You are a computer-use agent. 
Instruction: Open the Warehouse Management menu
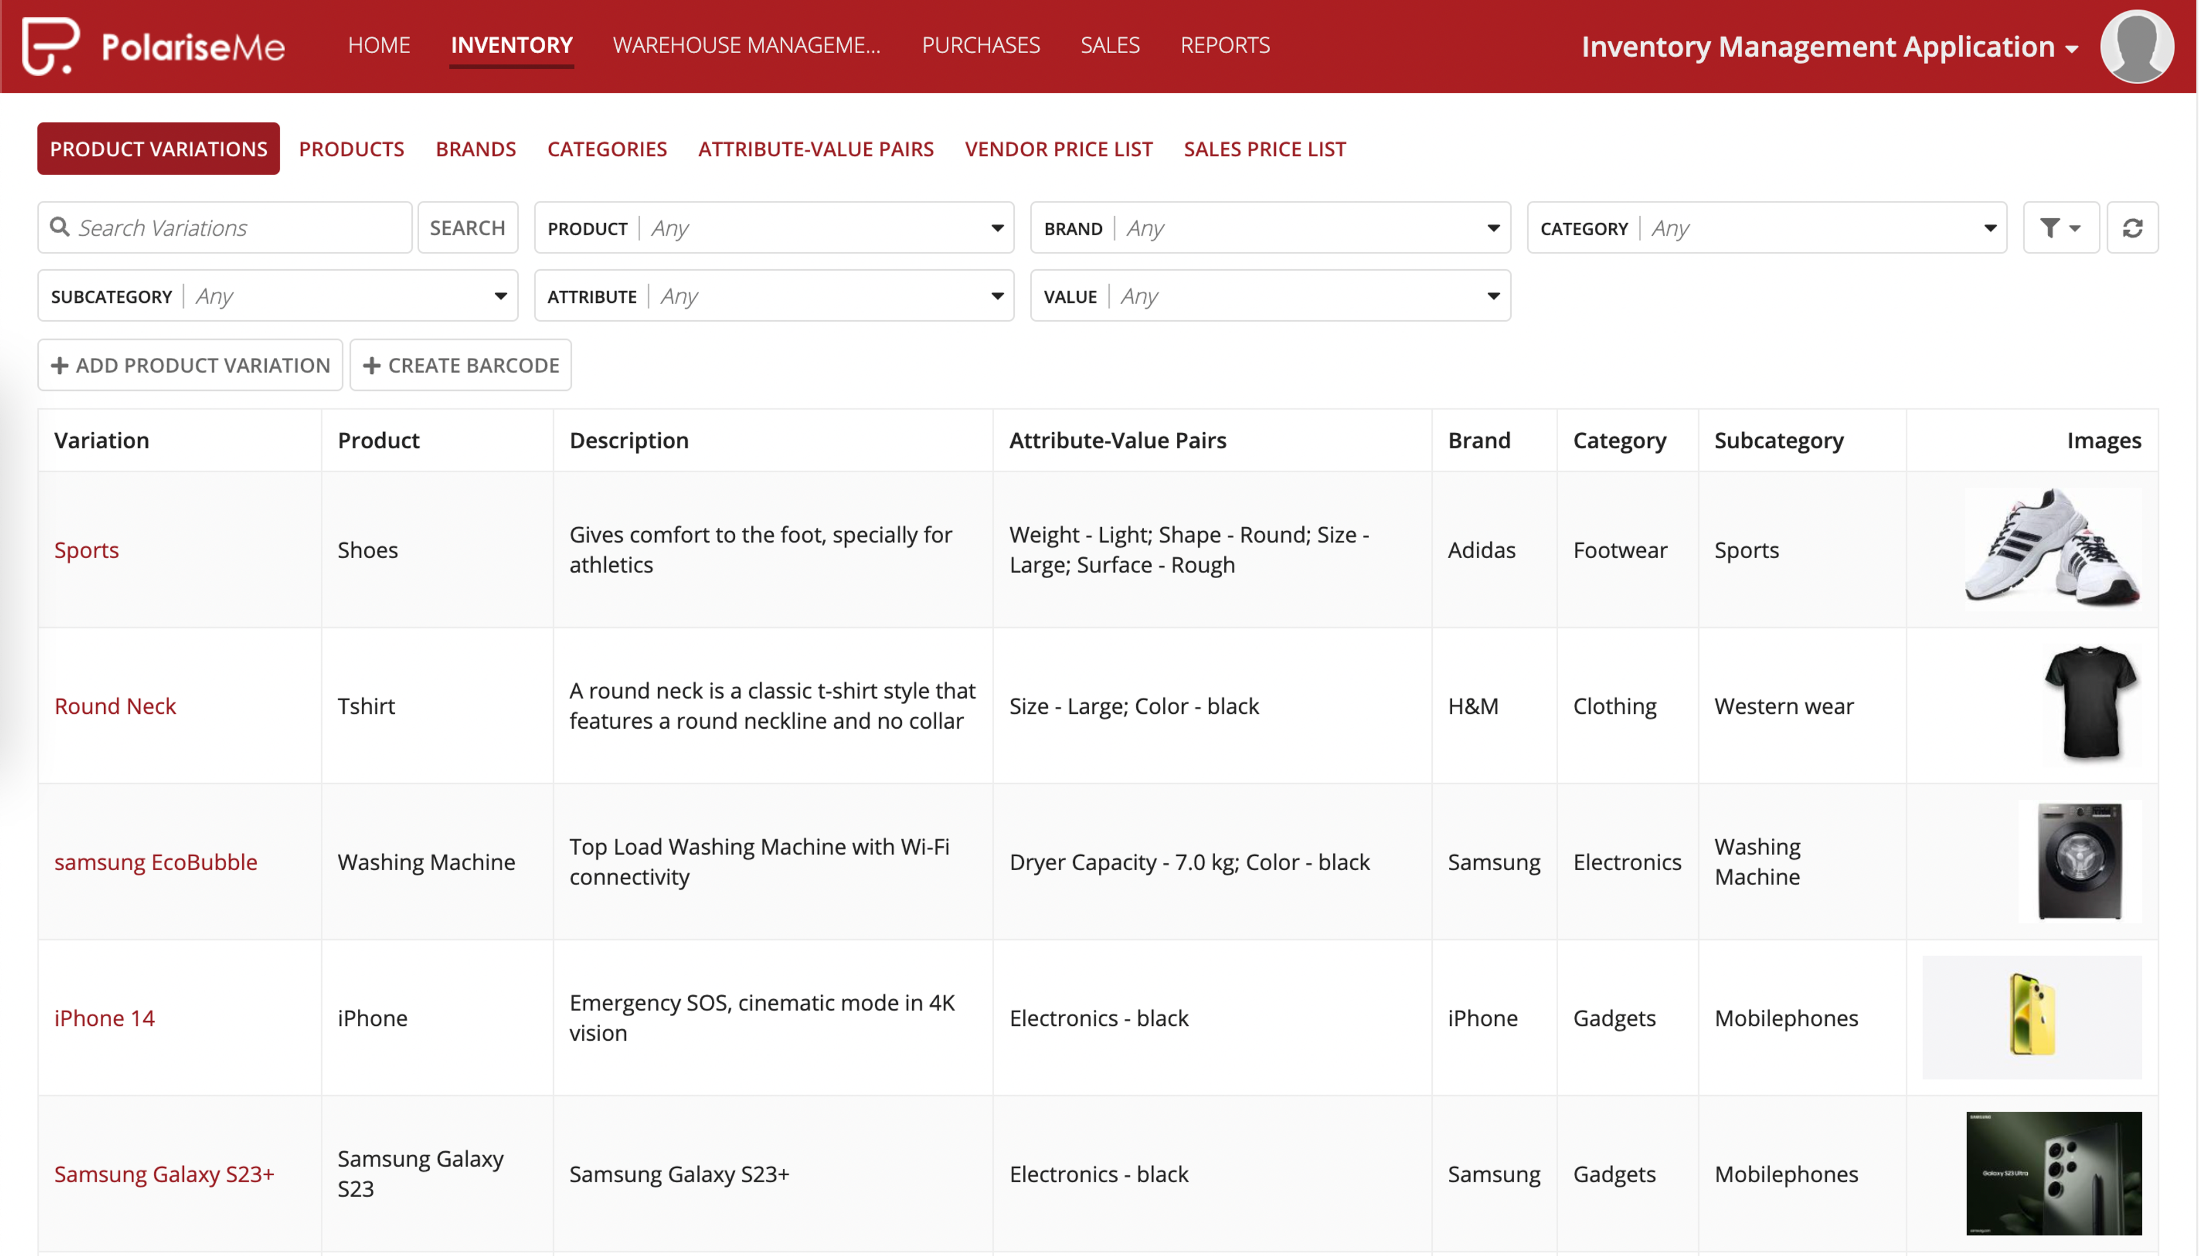tap(746, 45)
